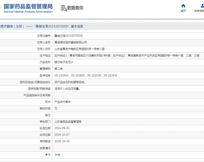Click the 备注 row label
The width and height of the screenshot is (204, 162).
[x=48, y=115]
